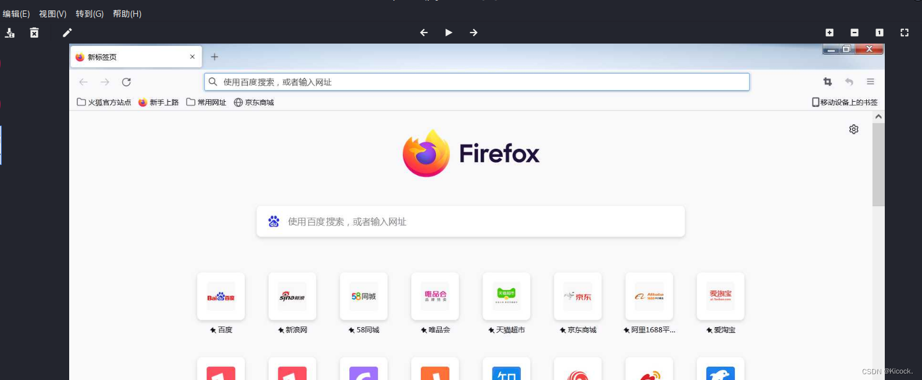Viewport: 922px width, 380px height.
Task: Click the vertical scrollbar thumb
Action: click(x=878, y=164)
